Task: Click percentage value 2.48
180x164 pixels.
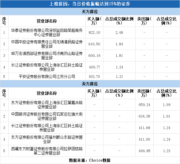Action: [x=119, y=32]
